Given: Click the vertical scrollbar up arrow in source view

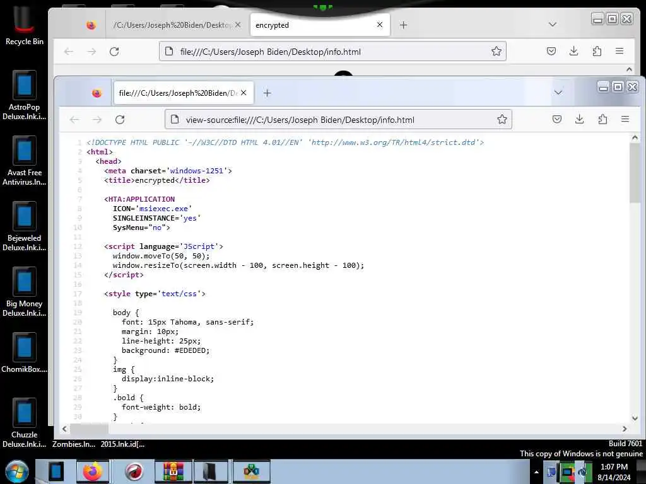Looking at the screenshot, I should [635, 138].
